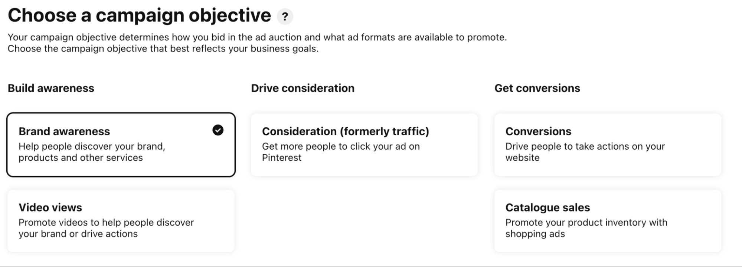
Task: Click the "Conversions" card title
Action: pos(538,131)
